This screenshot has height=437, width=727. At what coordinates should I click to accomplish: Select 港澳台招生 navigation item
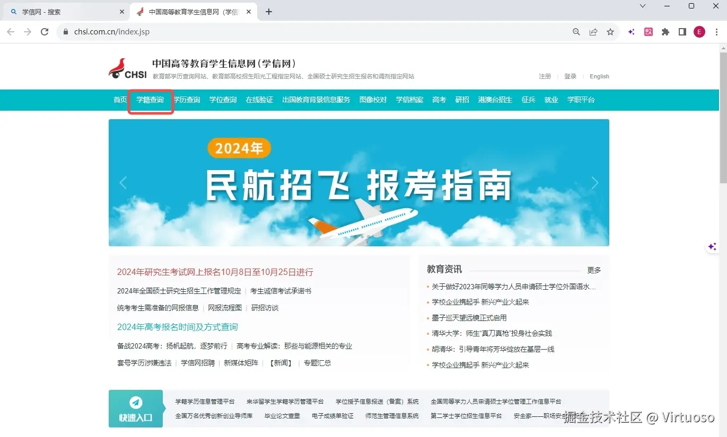(495, 100)
